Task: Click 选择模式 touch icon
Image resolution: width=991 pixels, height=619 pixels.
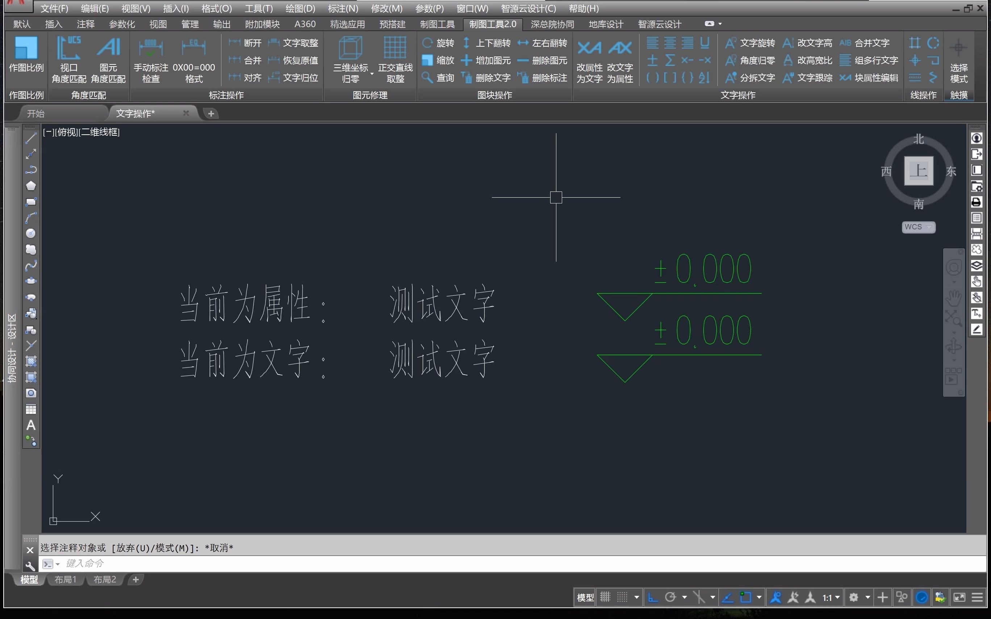Action: tap(958, 48)
